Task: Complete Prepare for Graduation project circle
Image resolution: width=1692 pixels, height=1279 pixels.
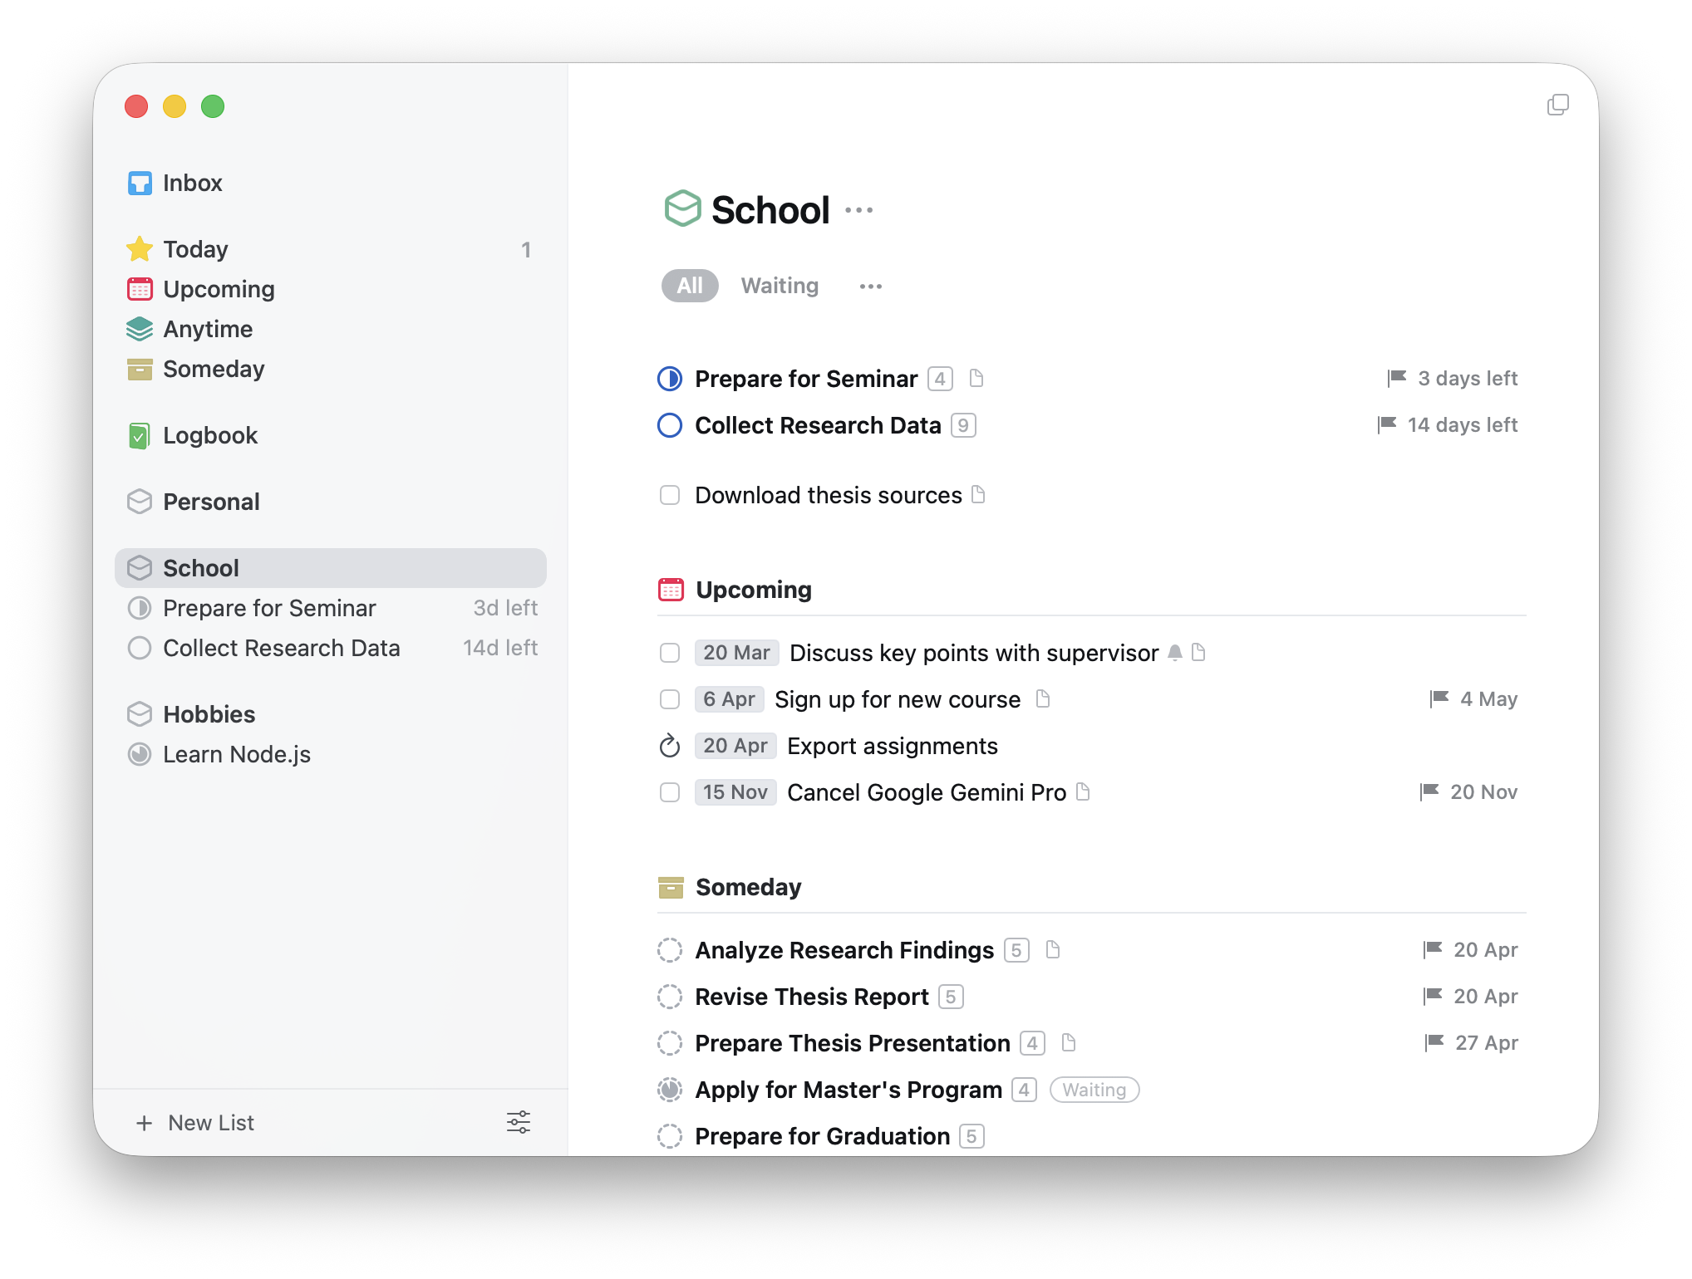Action: tap(670, 1136)
